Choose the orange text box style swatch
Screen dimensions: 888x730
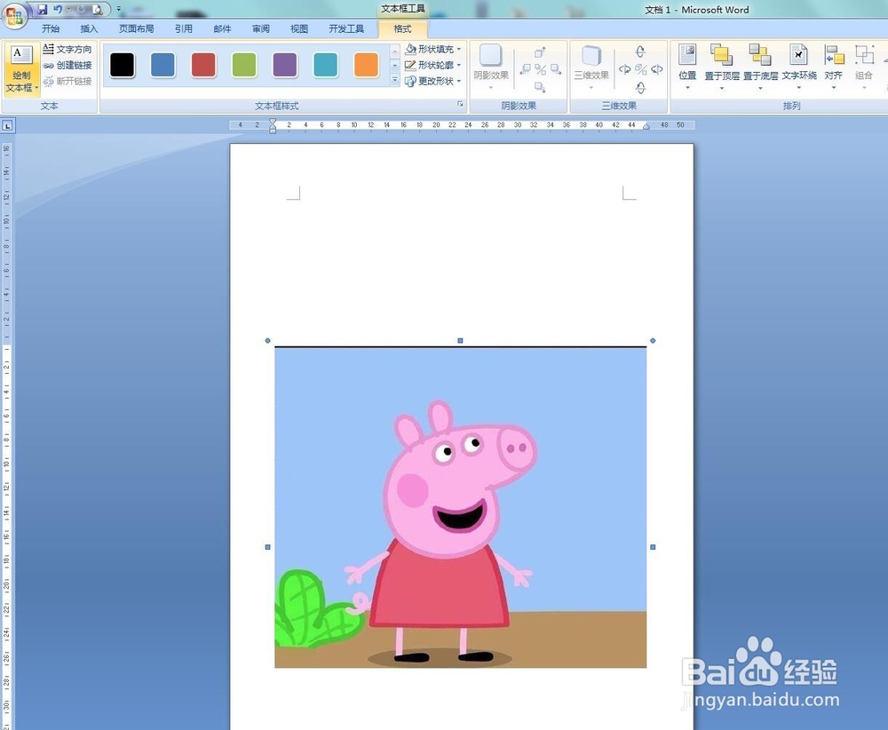366,65
